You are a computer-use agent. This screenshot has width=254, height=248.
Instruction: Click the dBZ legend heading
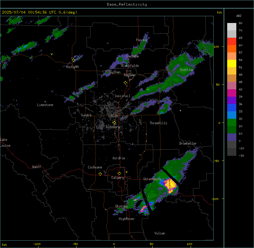pos(239,16)
